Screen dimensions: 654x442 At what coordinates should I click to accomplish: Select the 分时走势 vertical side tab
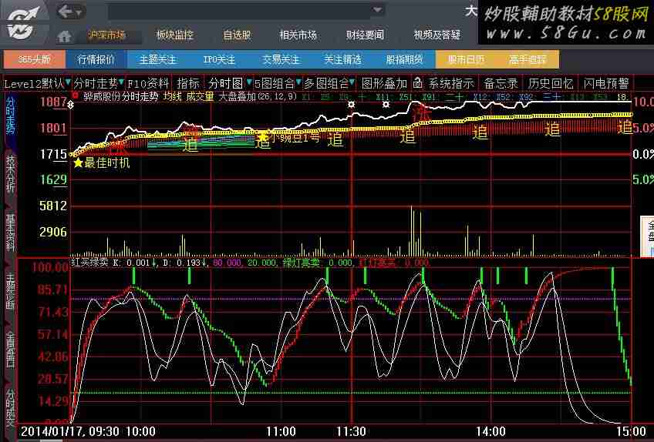tap(10, 115)
